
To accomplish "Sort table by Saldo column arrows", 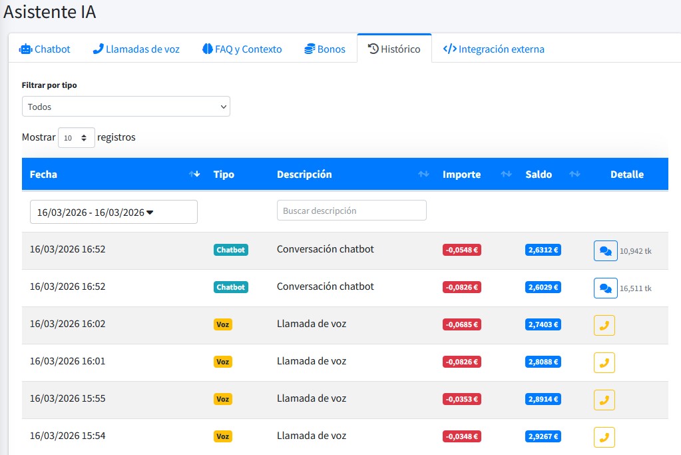I will [x=575, y=175].
